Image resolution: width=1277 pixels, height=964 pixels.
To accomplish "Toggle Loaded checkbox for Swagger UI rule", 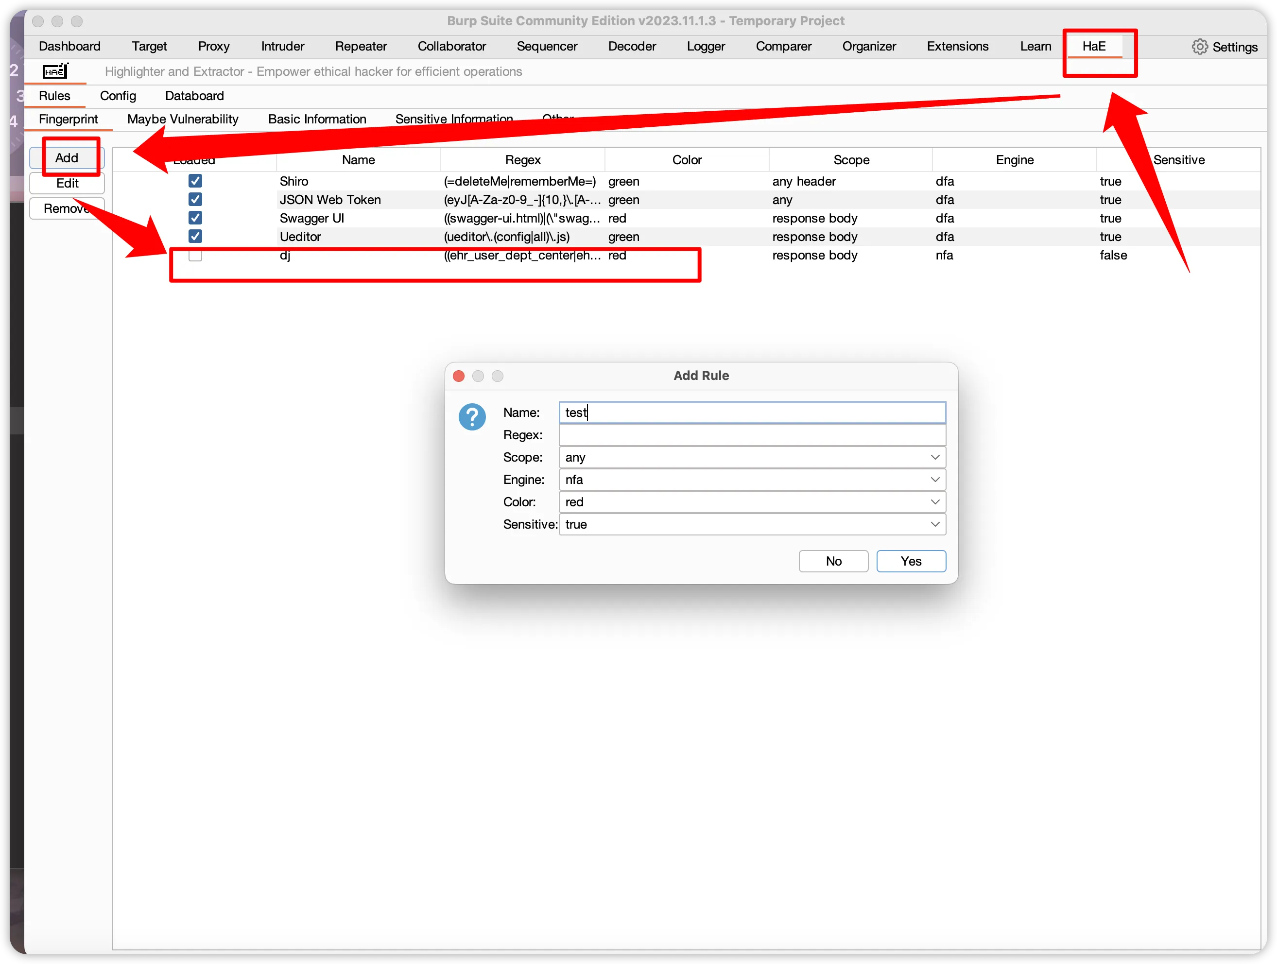I will coord(195,218).
